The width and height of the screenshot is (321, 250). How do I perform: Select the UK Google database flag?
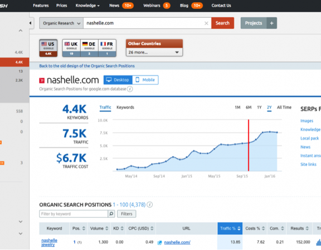pos(71,48)
